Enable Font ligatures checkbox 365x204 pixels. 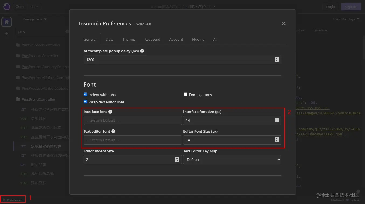point(186,94)
